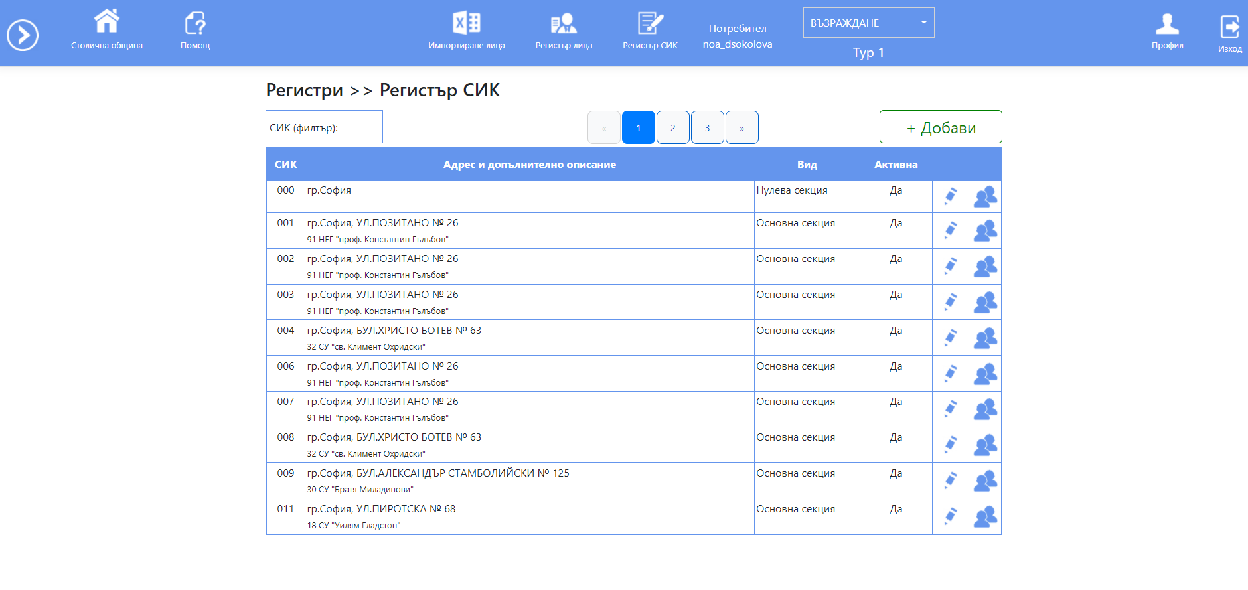
Task: Click the Адрес и допълнително описание header
Action: click(530, 164)
